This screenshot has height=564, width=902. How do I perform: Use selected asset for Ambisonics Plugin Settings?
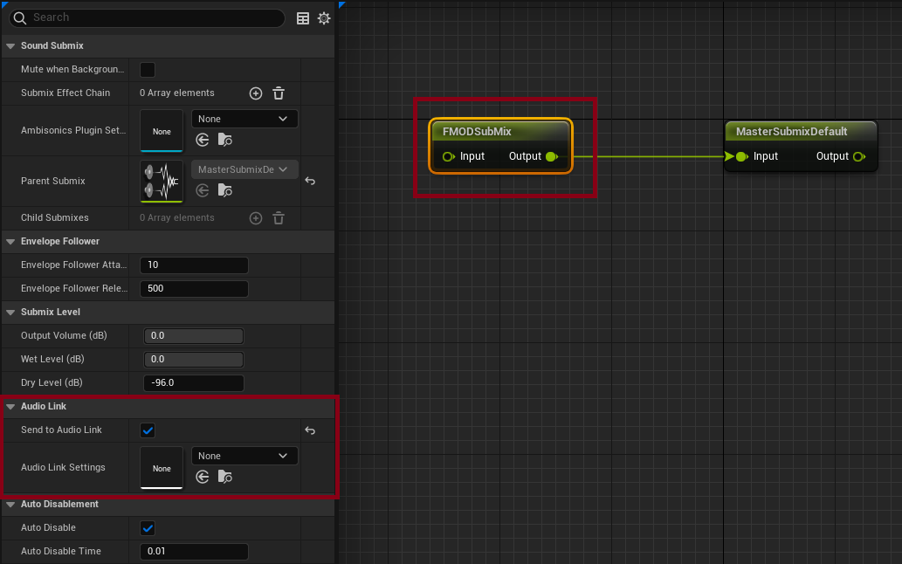[203, 140]
